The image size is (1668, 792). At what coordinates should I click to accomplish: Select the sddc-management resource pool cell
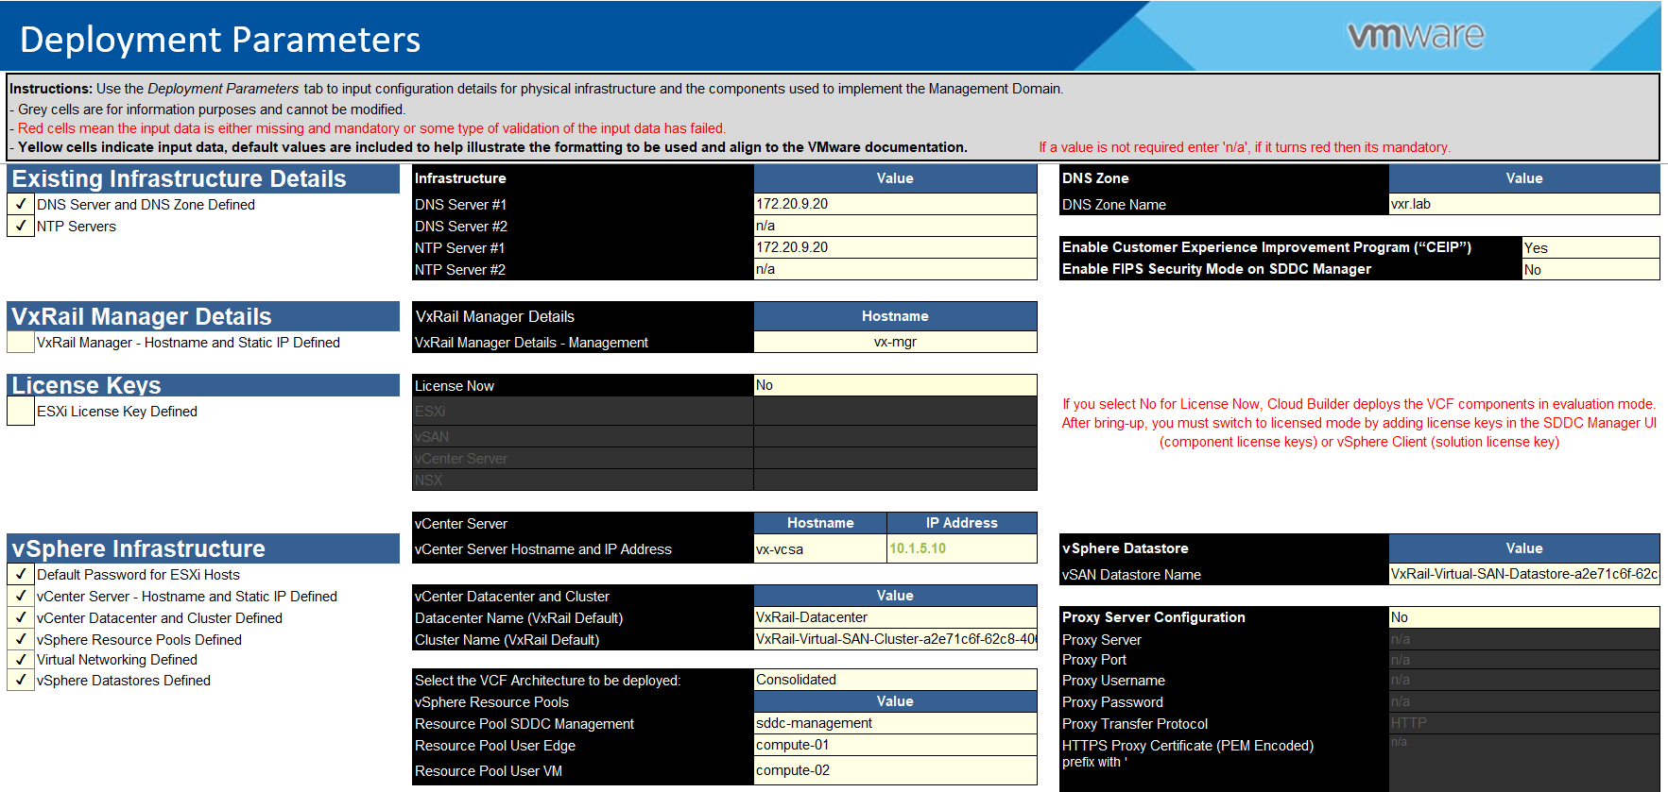pos(895,723)
